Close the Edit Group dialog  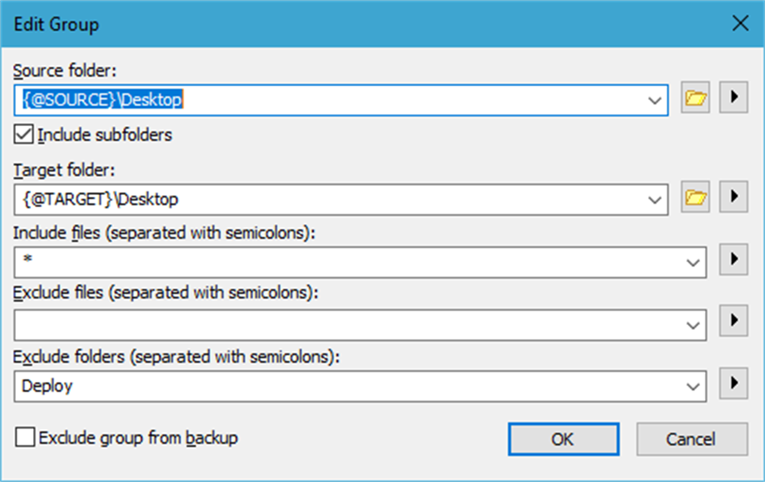point(741,23)
